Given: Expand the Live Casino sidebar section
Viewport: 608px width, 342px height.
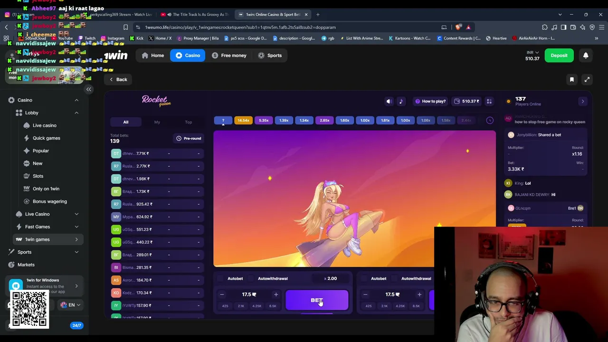Looking at the screenshot, I should click(76, 214).
